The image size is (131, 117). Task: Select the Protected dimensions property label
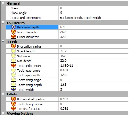tap(26, 18)
